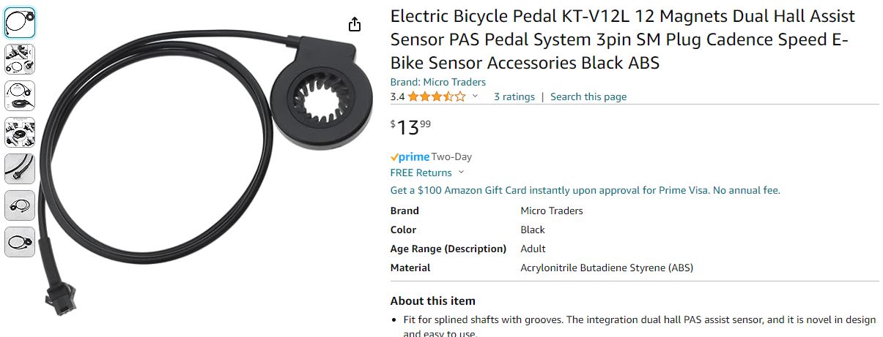The height and width of the screenshot is (337, 883).
Task: Select the sixth thumbnail in the image strip
Action: pos(20,205)
